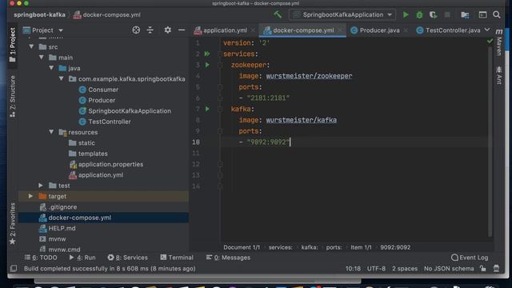Start debugging with the green bug icon
This screenshot has height=288, width=512.
click(419, 14)
